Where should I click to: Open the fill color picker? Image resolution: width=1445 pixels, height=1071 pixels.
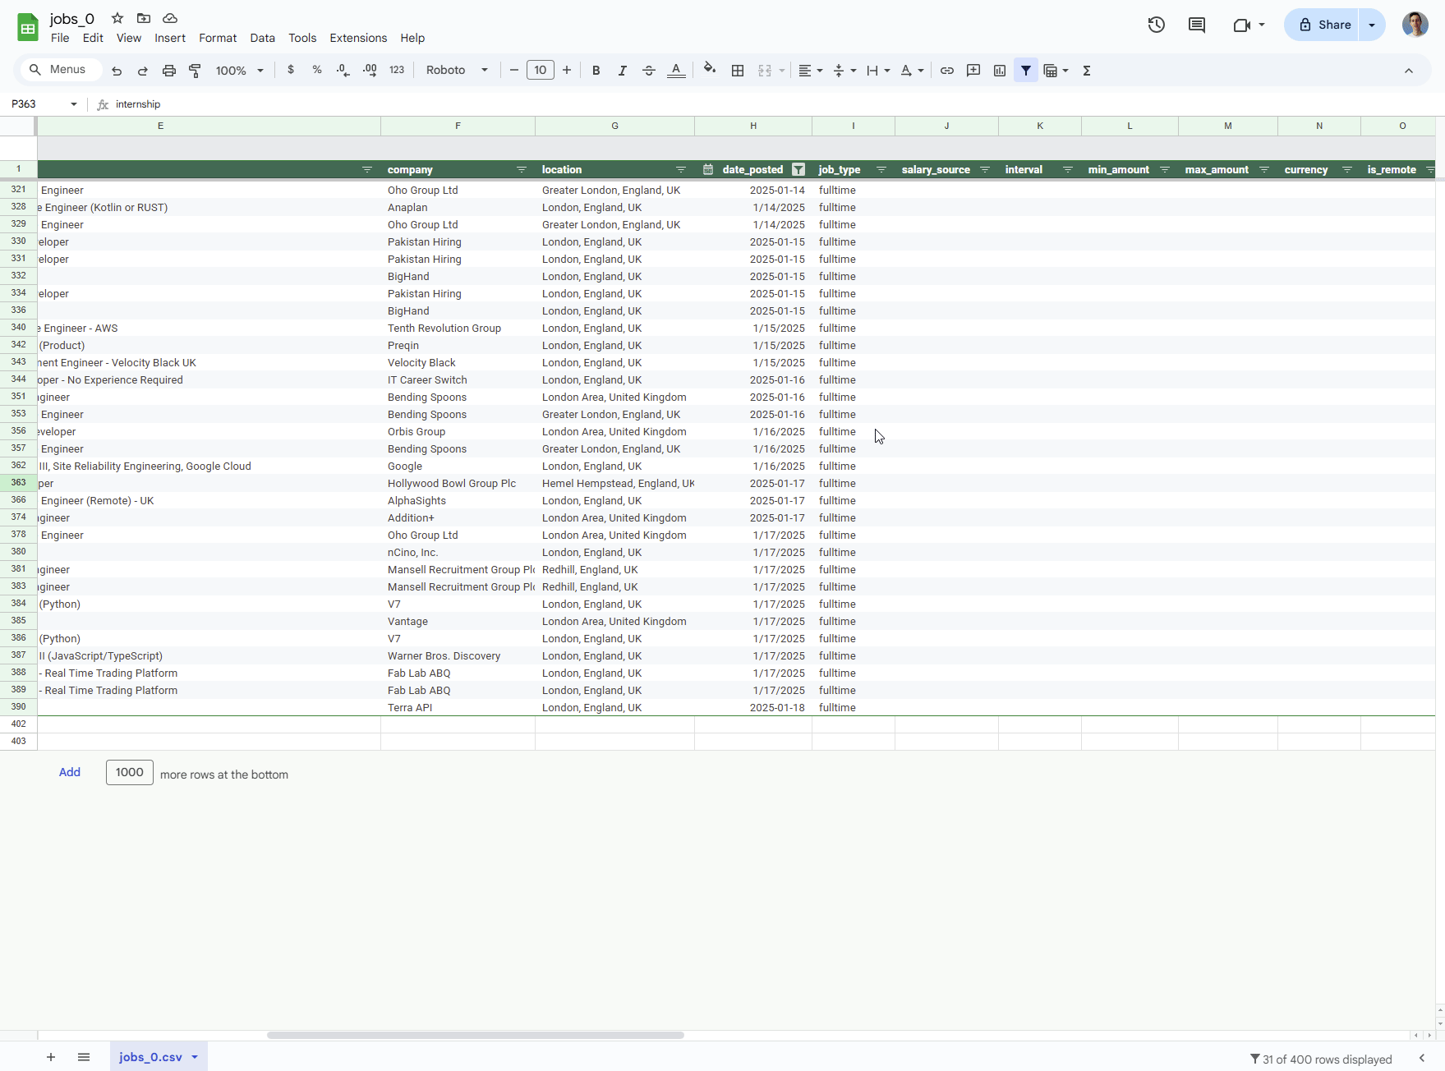click(710, 71)
